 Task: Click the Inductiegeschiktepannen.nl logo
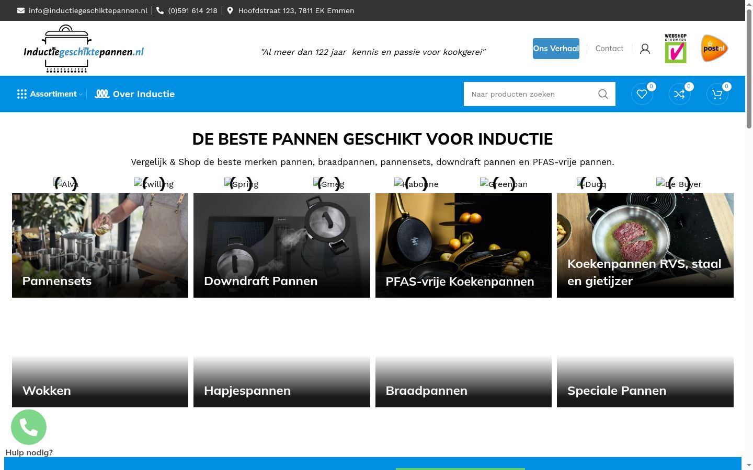pos(84,49)
